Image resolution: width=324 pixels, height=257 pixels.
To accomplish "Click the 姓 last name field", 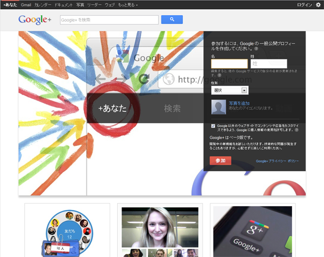I will coord(269,64).
